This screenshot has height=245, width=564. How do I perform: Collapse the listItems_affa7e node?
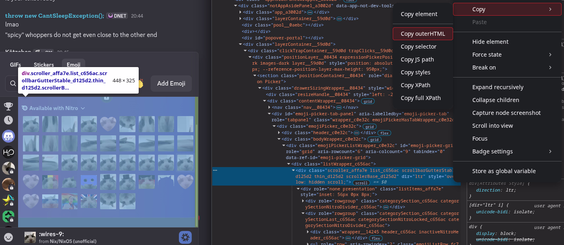tap(298, 189)
